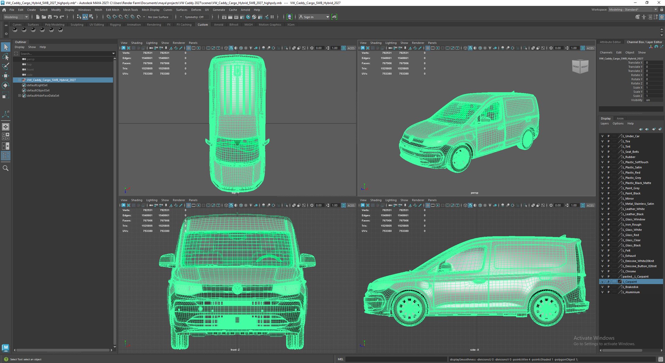665x363 pixels.
Task: Open Hypershade from the status line
Action: (248, 17)
